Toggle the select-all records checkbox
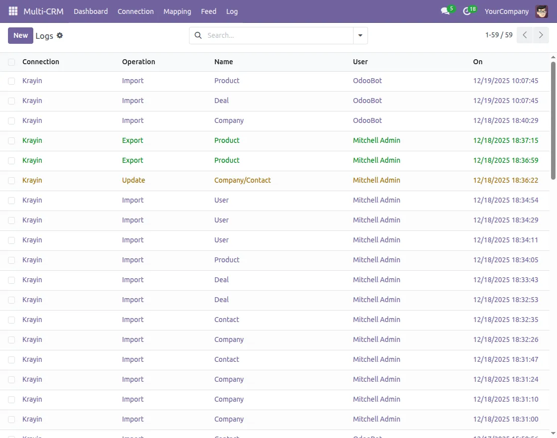 click(x=11, y=62)
